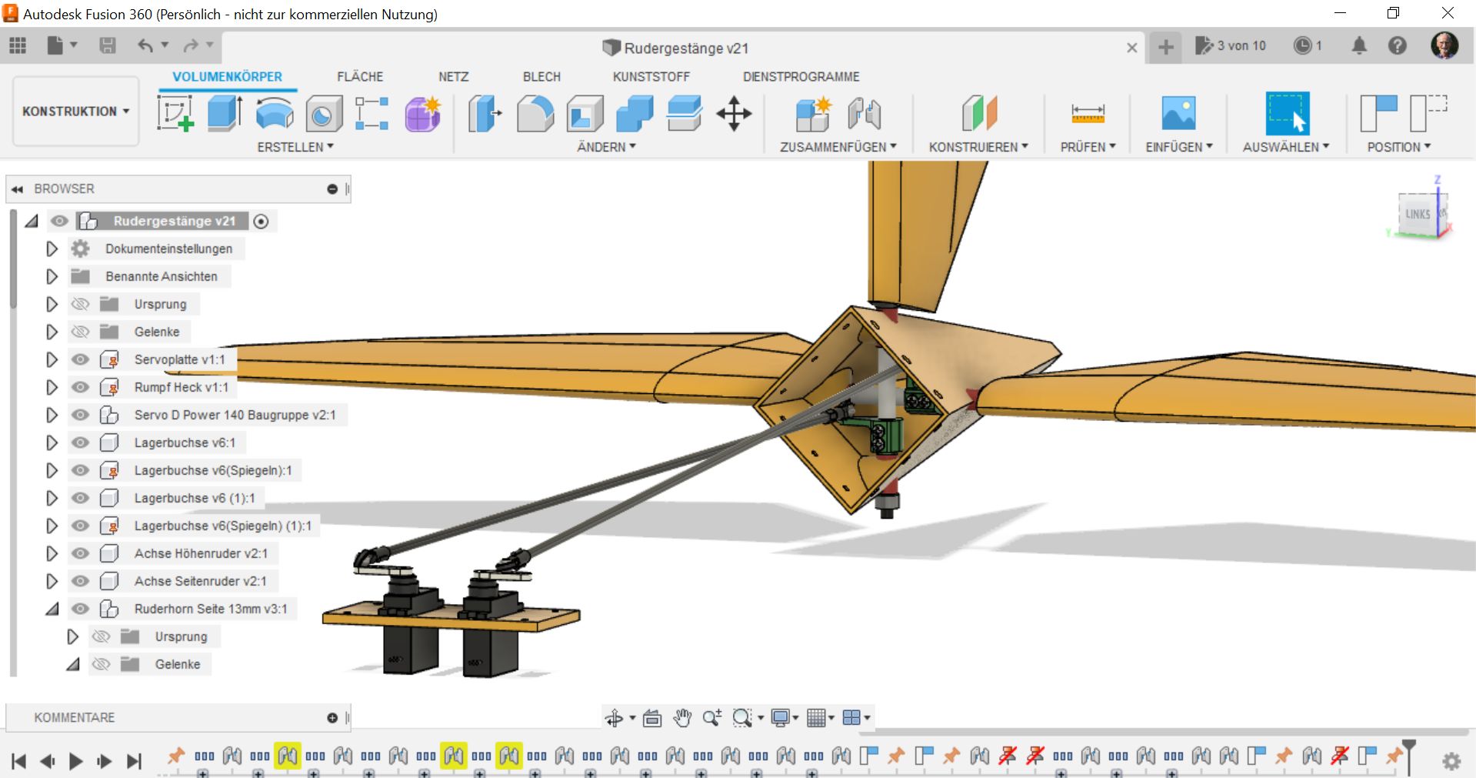This screenshot has height=778, width=1476.
Task: Hide Achse Höhenruder v2:1 component
Action: click(x=80, y=553)
